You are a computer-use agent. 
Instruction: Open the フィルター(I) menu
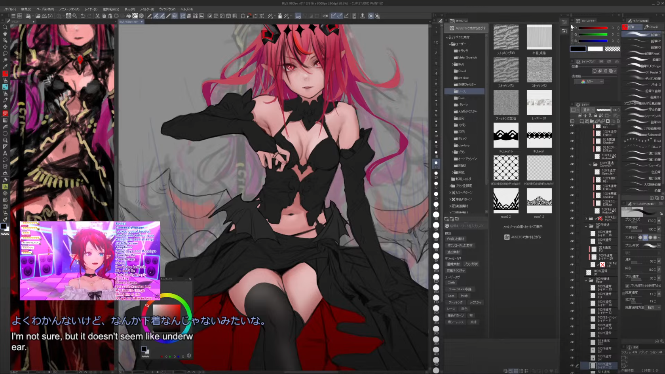pyautogui.click(x=147, y=9)
